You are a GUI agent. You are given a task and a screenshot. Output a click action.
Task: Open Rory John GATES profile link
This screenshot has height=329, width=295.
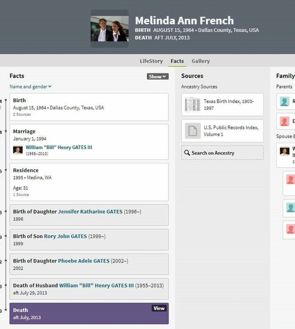(x=65, y=236)
